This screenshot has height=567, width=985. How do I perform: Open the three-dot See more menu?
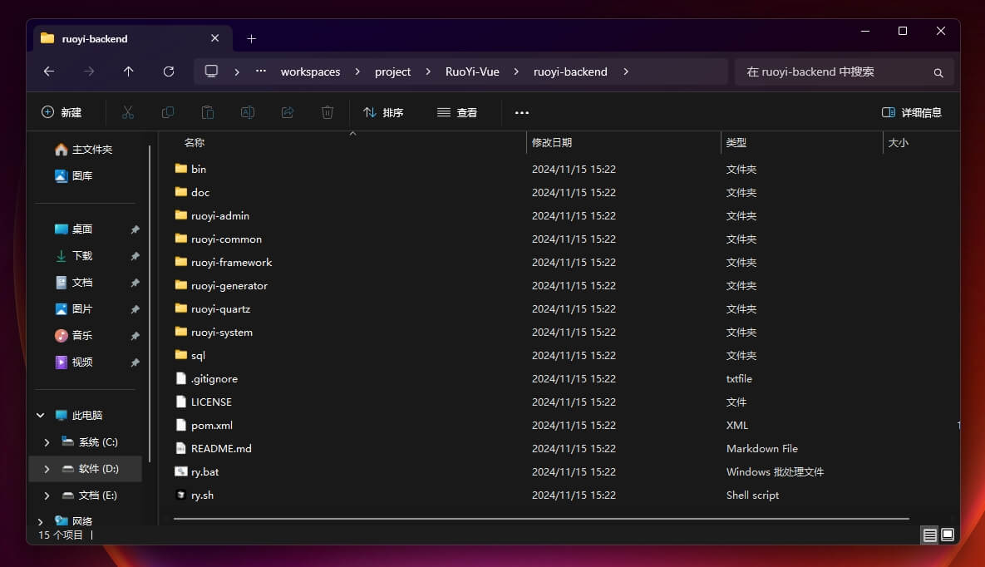coord(521,112)
